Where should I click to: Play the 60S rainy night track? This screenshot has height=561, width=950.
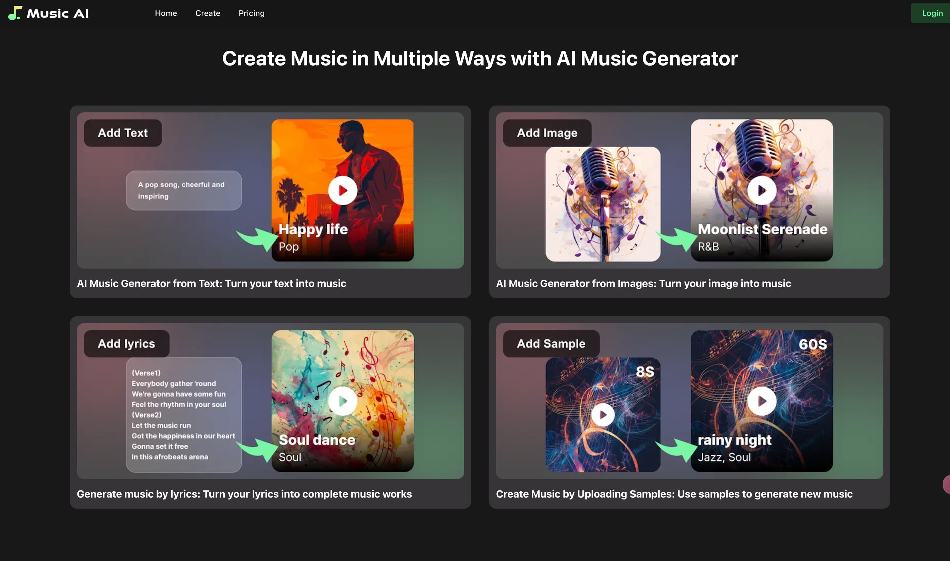[761, 401]
